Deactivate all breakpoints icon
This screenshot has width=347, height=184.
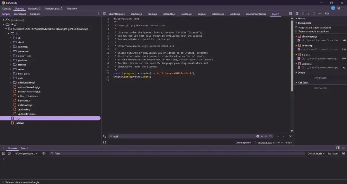[x=327, y=14]
